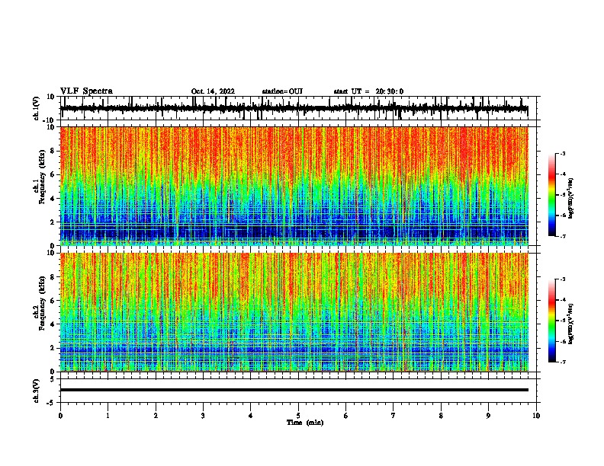Screen dimensions: 604x466
Task: Click the ch.1 color scale bar
Action: [x=552, y=195]
